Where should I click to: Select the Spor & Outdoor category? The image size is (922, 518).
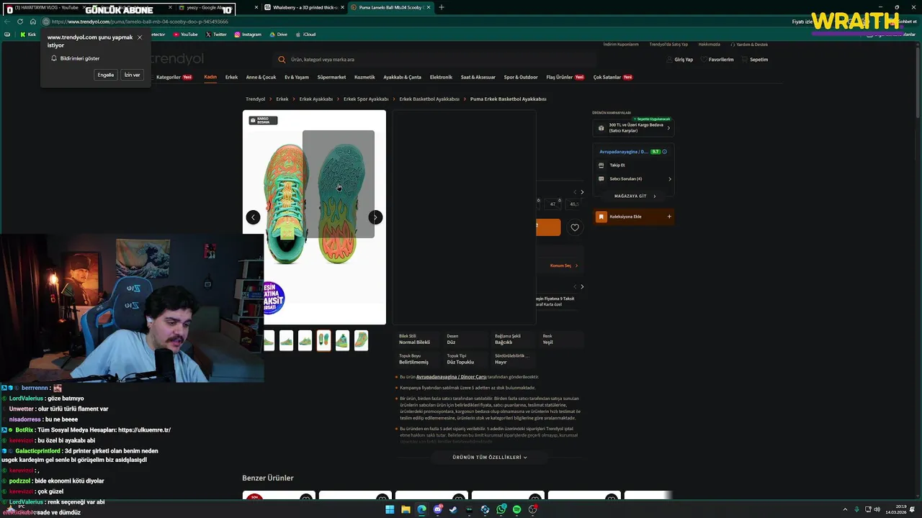click(x=521, y=77)
